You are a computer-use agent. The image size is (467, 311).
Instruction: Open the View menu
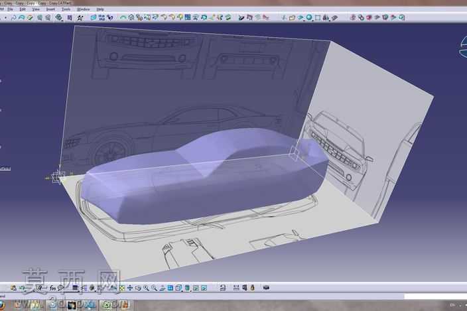click(x=36, y=9)
